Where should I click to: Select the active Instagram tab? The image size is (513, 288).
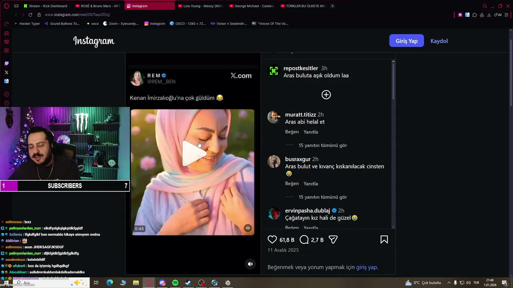pyautogui.click(x=149, y=6)
